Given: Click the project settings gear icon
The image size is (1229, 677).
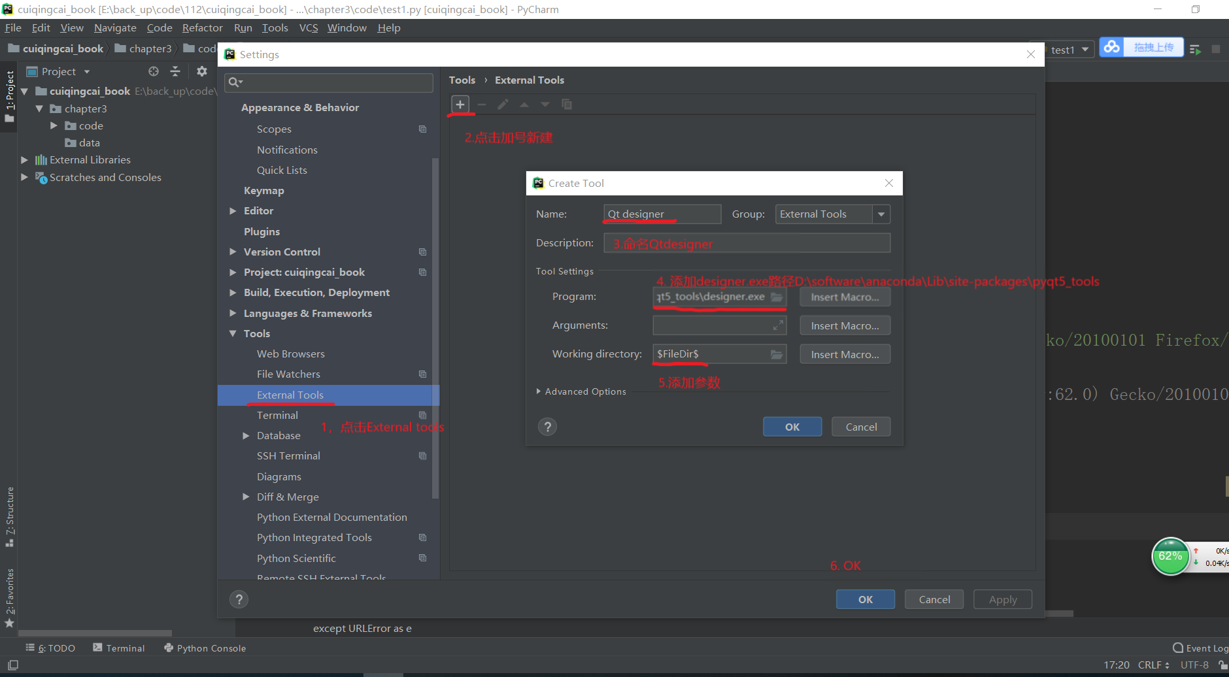Looking at the screenshot, I should click(x=202, y=71).
